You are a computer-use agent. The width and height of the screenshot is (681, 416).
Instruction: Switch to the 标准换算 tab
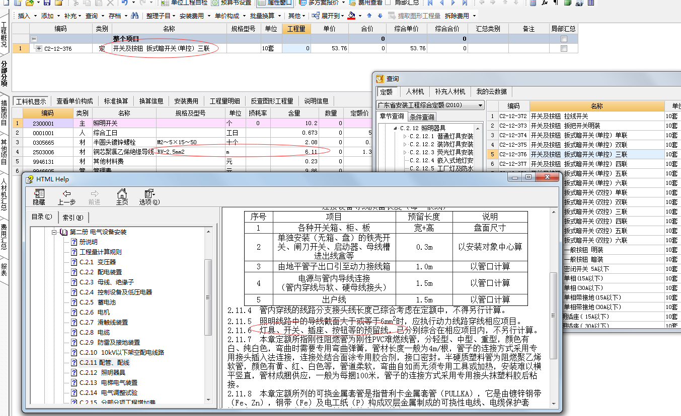pos(116,101)
